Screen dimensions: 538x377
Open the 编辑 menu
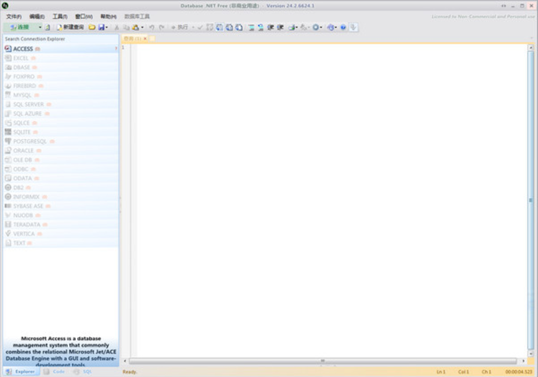point(37,17)
